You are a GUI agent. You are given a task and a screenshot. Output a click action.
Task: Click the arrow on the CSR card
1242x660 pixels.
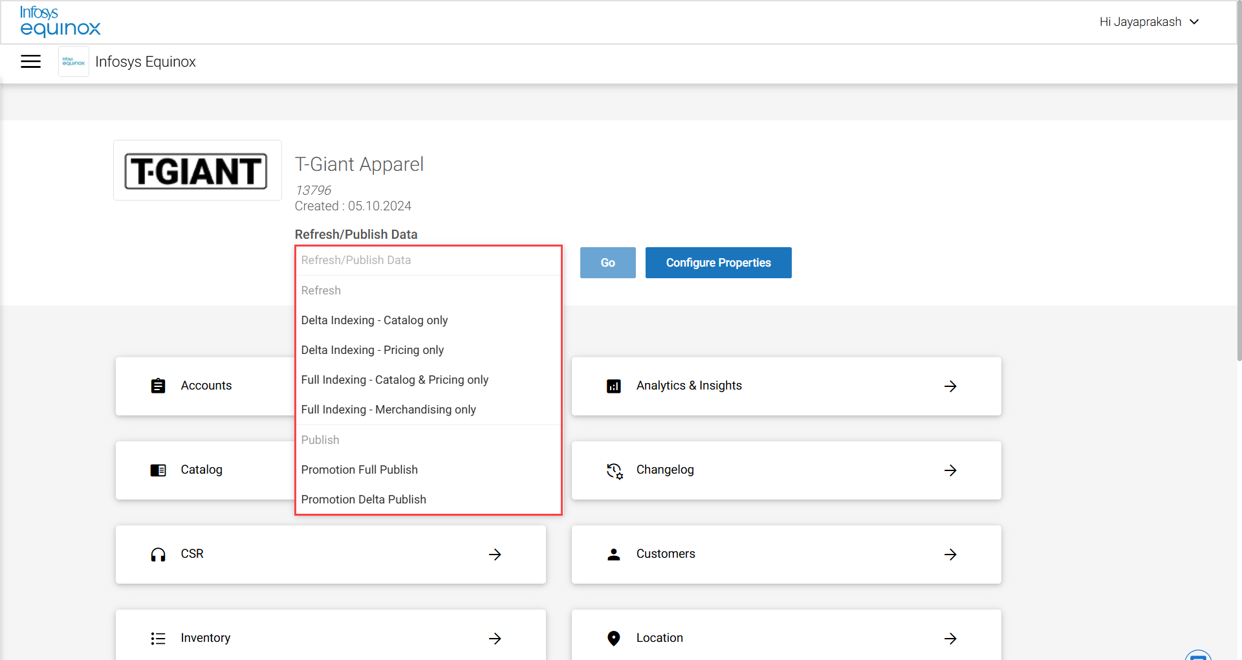[495, 555]
